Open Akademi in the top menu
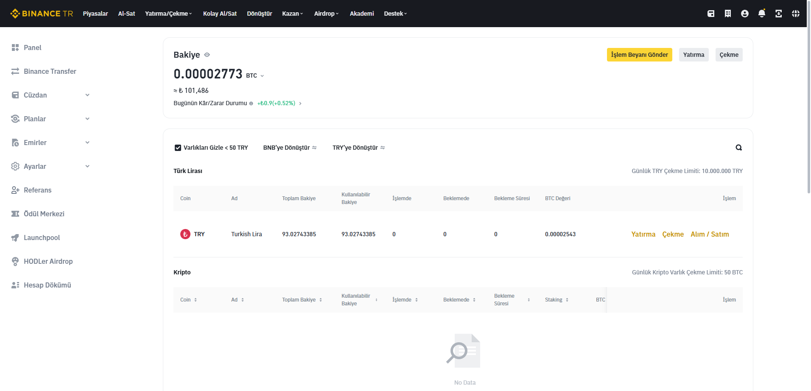Image resolution: width=811 pixels, height=391 pixels. (x=362, y=14)
